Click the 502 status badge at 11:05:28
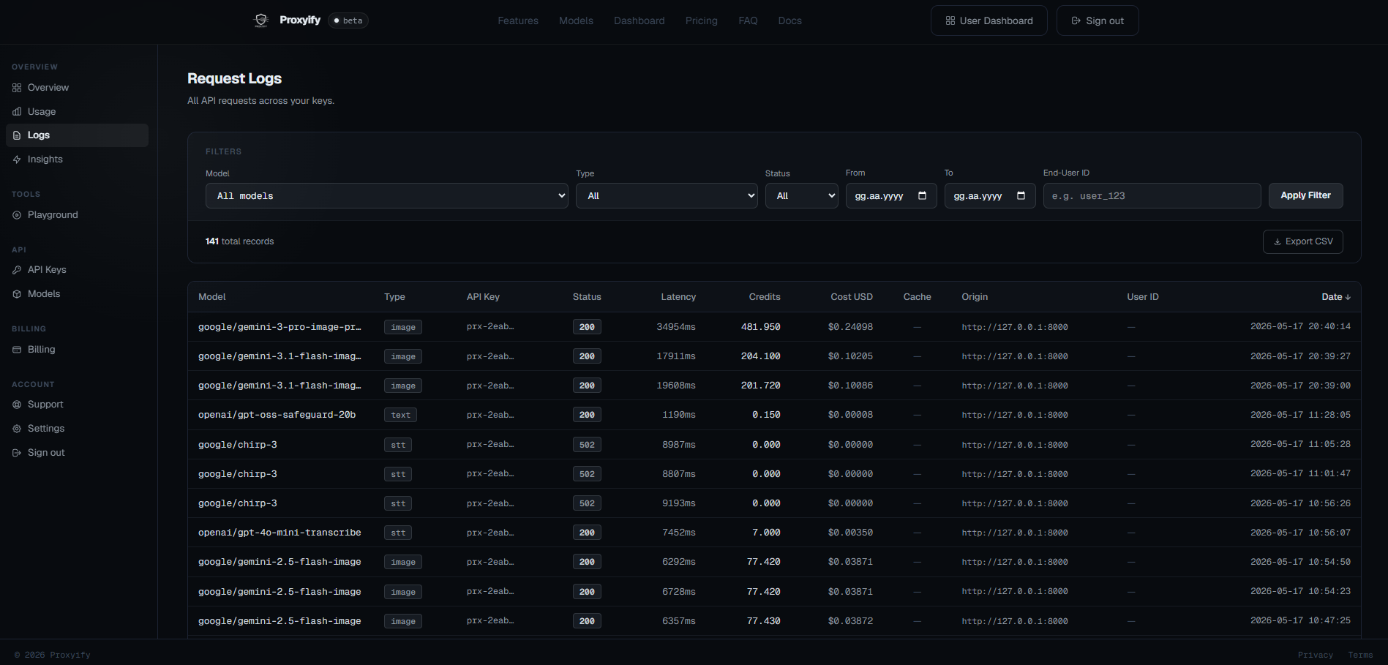The height and width of the screenshot is (665, 1388). pos(587,445)
